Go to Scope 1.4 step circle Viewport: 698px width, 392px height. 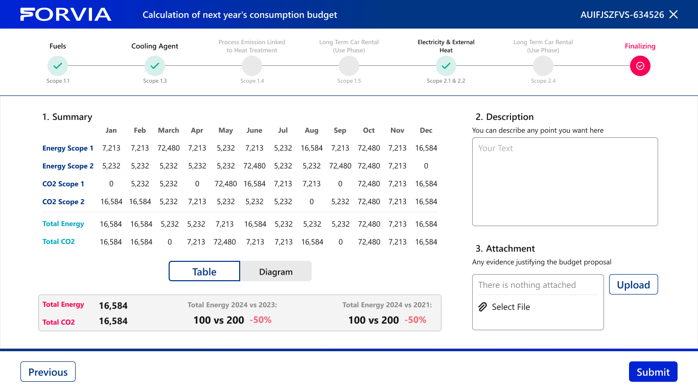tap(252, 66)
